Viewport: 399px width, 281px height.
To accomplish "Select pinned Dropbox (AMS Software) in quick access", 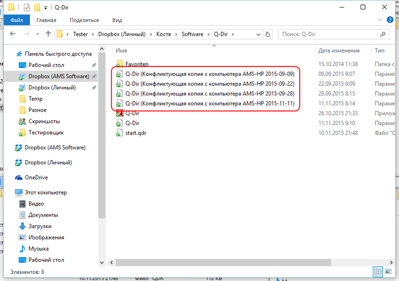I will pyautogui.click(x=59, y=76).
